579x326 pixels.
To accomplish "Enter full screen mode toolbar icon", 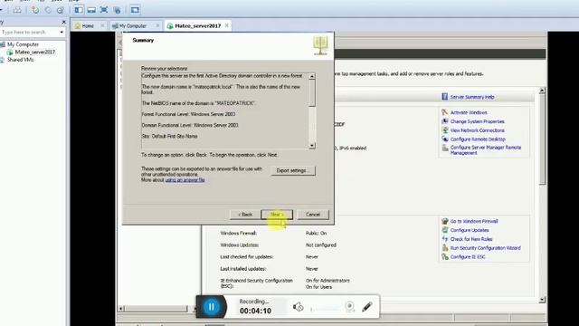I will pos(104,10).
